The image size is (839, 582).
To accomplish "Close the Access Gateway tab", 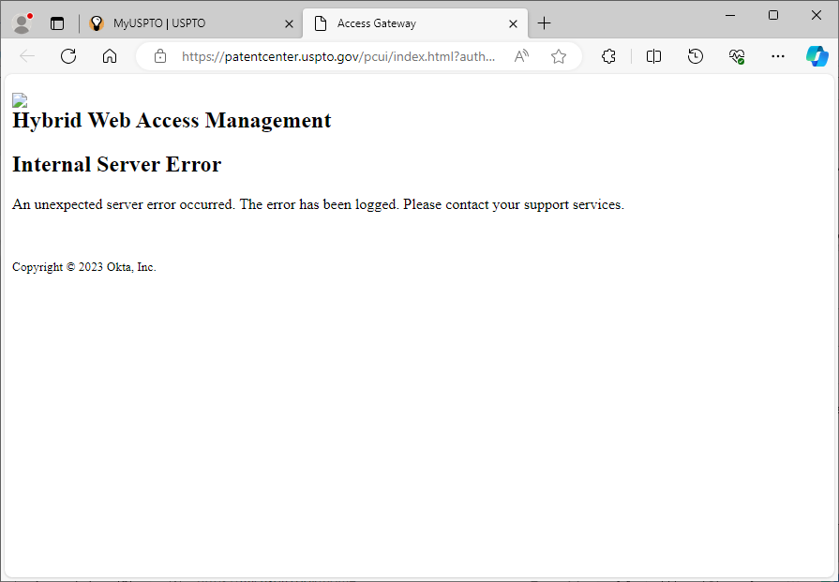I will point(513,23).
